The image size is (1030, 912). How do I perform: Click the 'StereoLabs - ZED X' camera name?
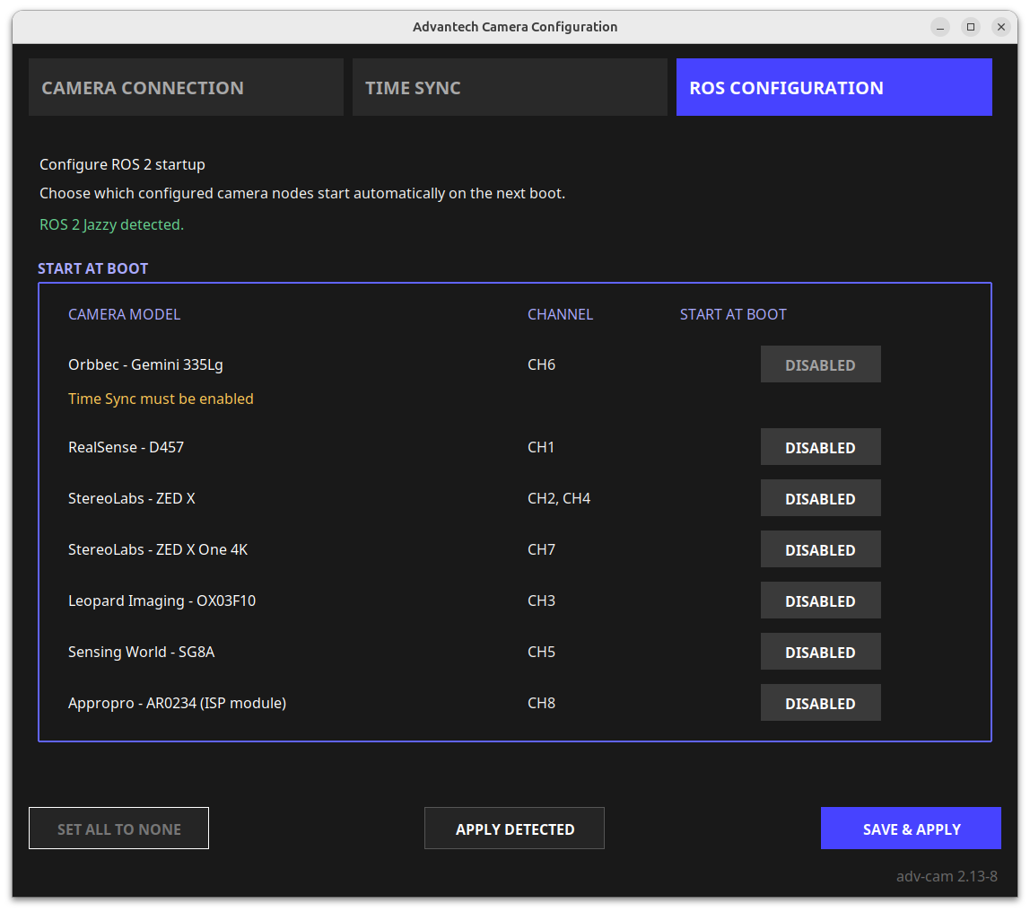click(131, 499)
